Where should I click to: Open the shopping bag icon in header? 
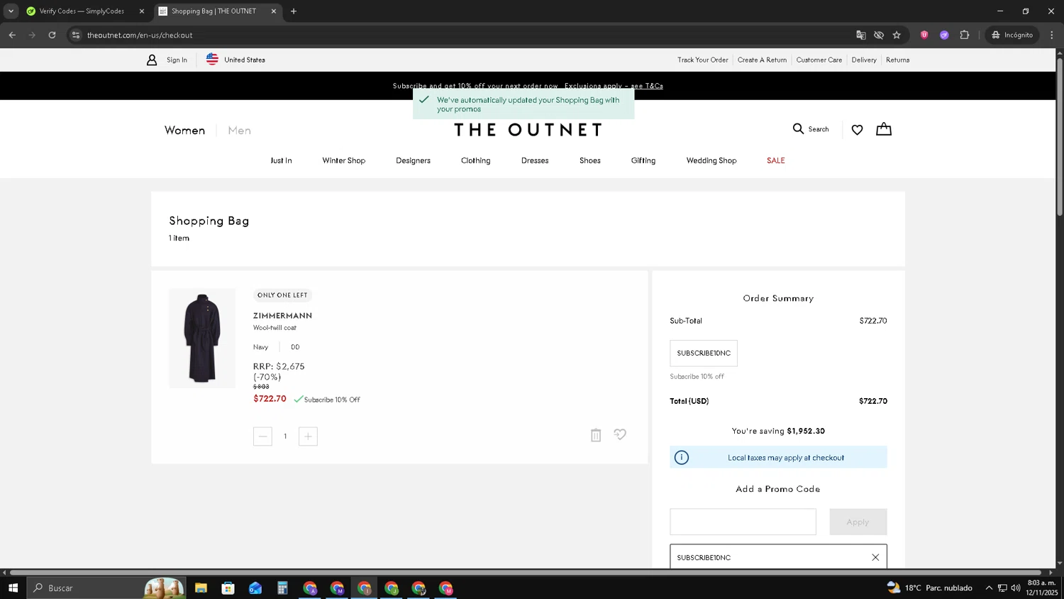tap(883, 129)
